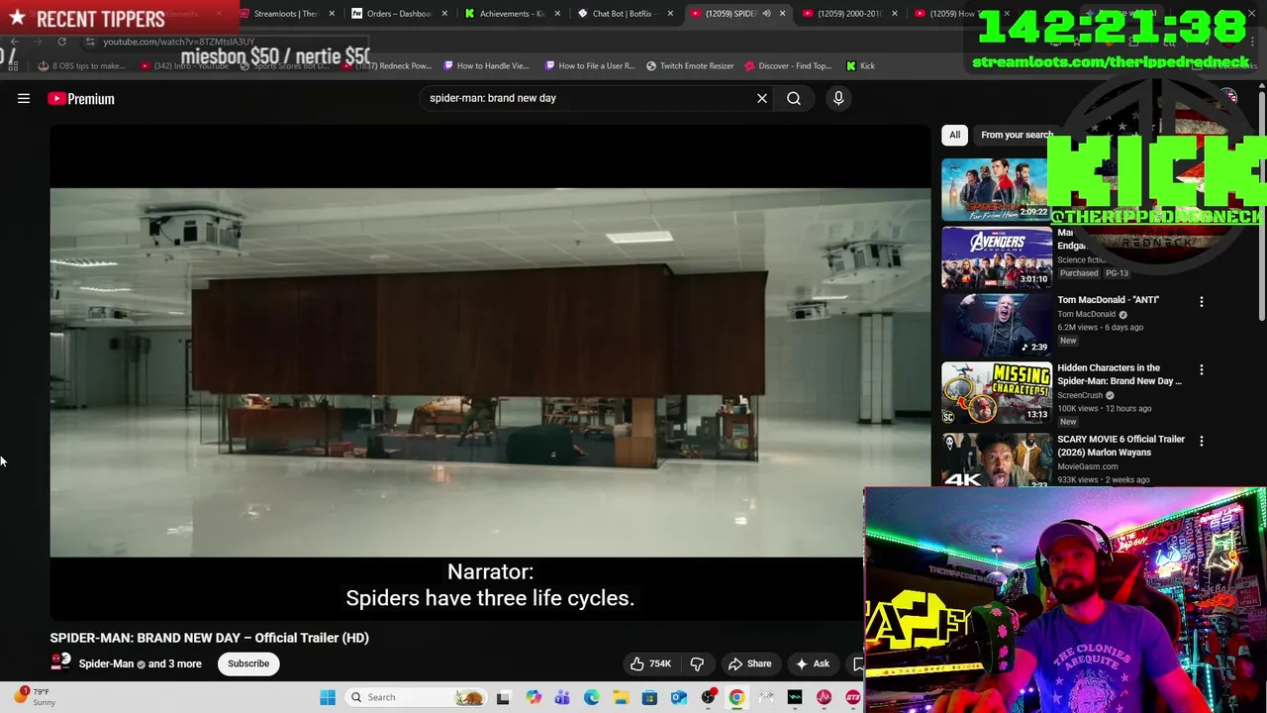This screenshot has width=1267, height=713.
Task: Select the 'From your search' chip
Action: click(x=1016, y=135)
